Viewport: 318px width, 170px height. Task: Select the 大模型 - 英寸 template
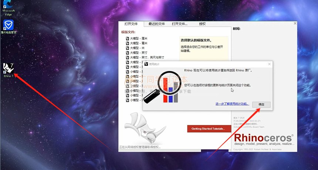point(136,53)
